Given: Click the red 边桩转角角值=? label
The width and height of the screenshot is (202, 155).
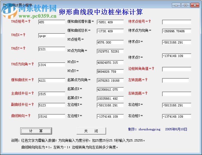Looking at the screenshot, I should coord(141,69).
